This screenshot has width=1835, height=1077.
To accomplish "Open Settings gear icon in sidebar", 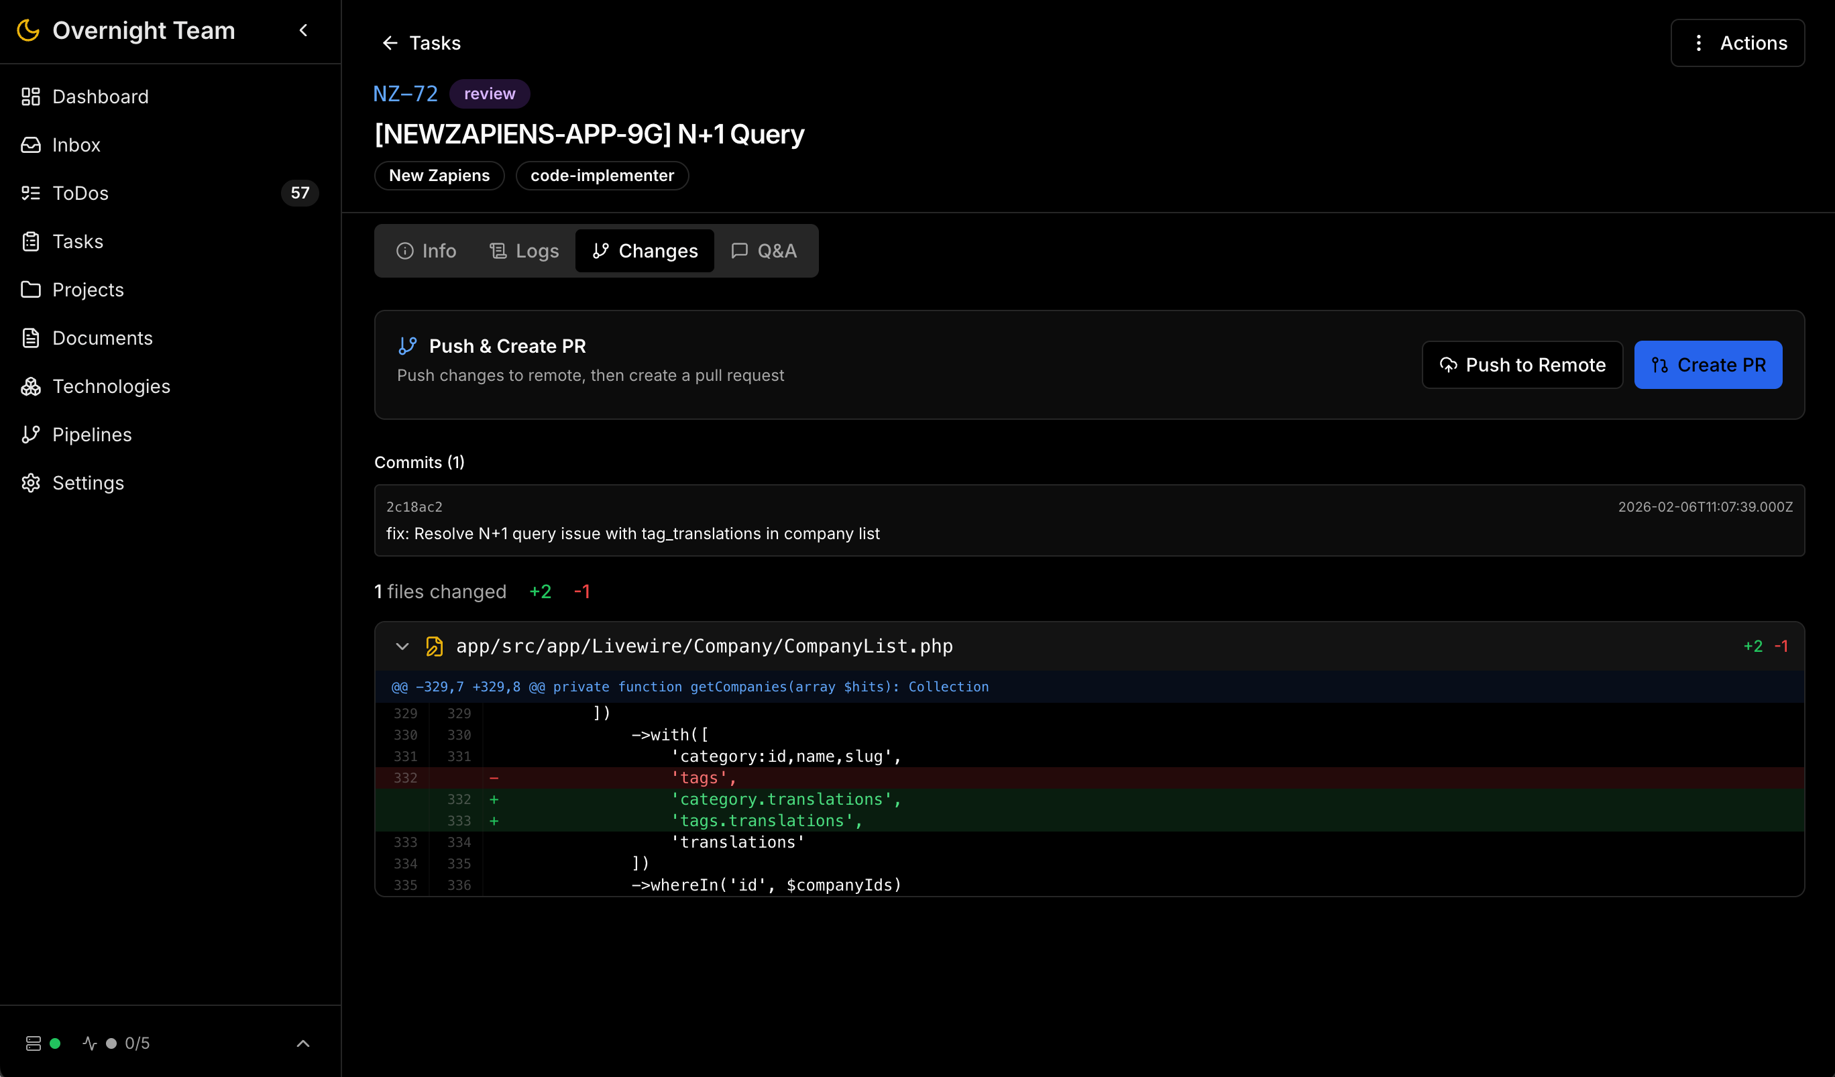I will coord(31,483).
